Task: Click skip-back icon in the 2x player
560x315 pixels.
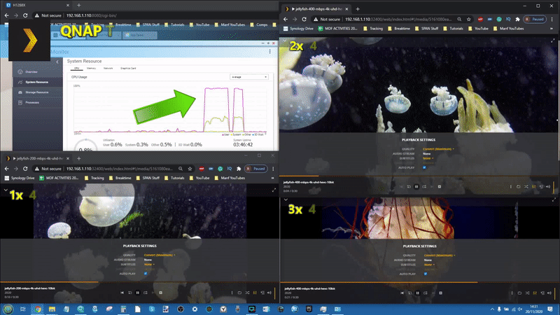Action: pyautogui.click(x=409, y=186)
